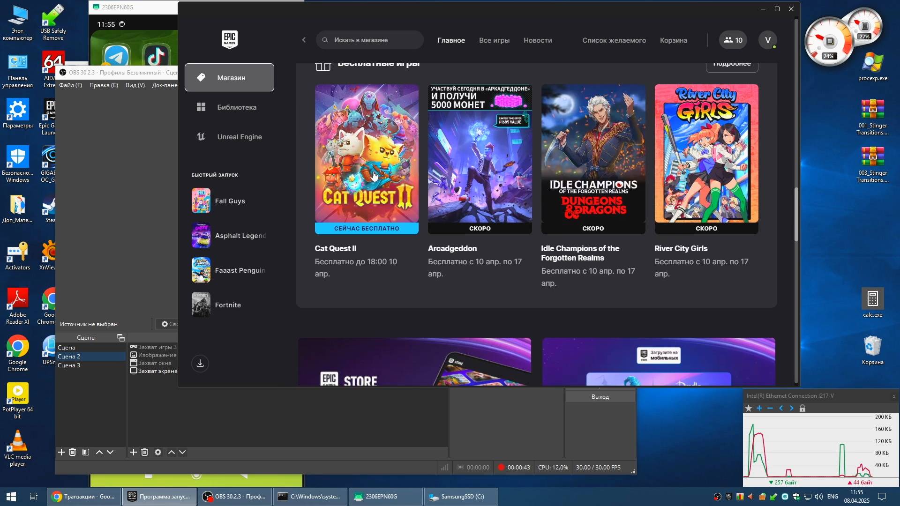Undock the Scenes panel using its float icon
900x506 pixels.
click(x=120, y=338)
